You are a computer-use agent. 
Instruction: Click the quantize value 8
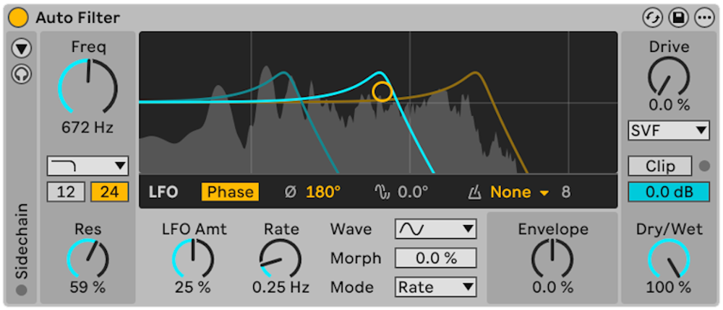(x=566, y=192)
